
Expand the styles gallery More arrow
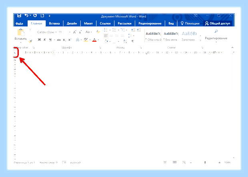pyautogui.click(x=200, y=40)
